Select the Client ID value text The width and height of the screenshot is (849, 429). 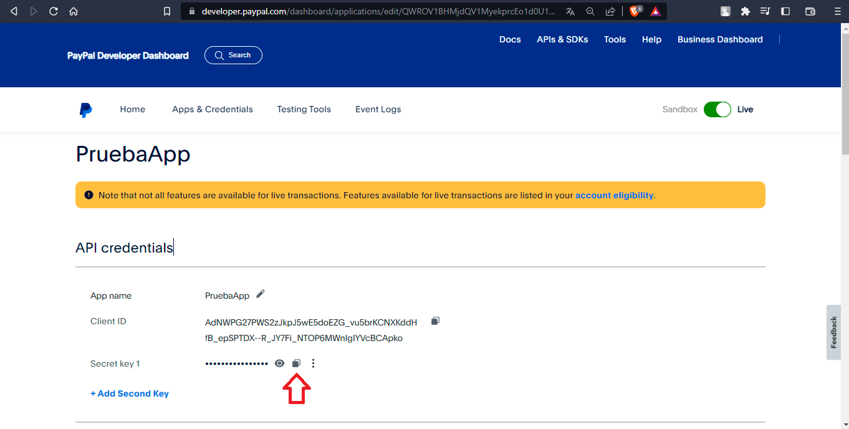311,330
